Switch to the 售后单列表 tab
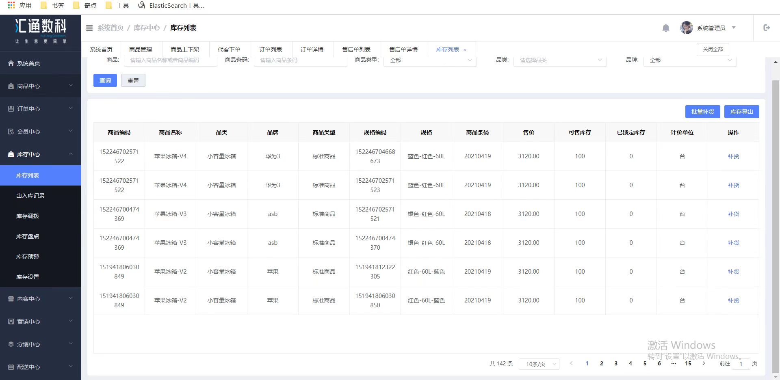 (356, 50)
